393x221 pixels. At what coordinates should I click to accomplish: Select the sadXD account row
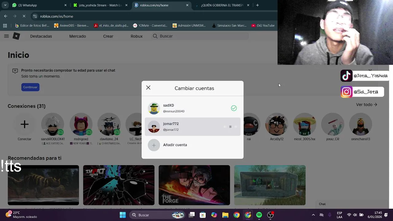193,108
